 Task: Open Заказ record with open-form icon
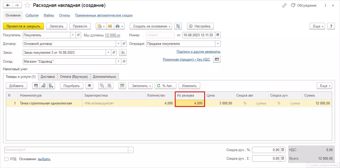[x=114, y=52]
